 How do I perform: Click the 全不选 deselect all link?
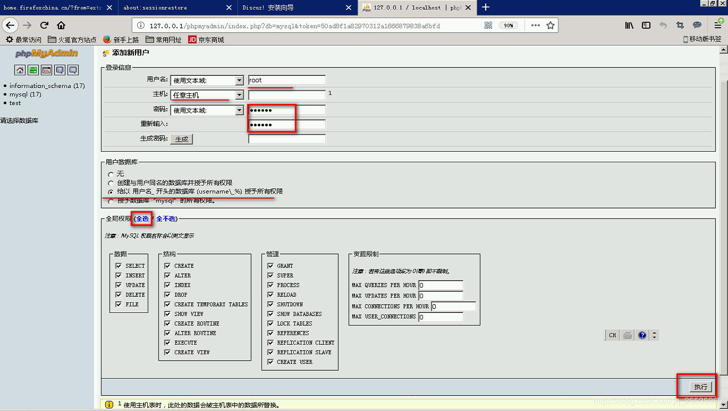[166, 218]
